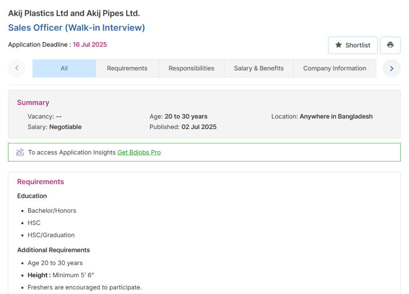The image size is (409, 294).
Task: Click the Salary: Negotiable text
Action: [x=54, y=127]
